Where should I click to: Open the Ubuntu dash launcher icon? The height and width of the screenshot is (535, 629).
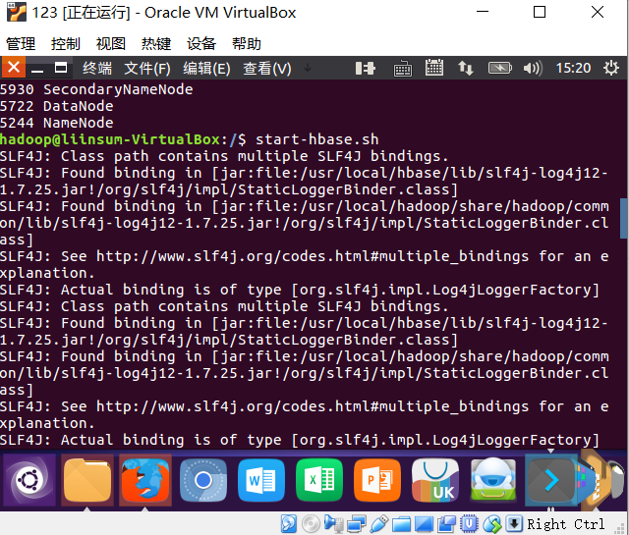coord(29,480)
